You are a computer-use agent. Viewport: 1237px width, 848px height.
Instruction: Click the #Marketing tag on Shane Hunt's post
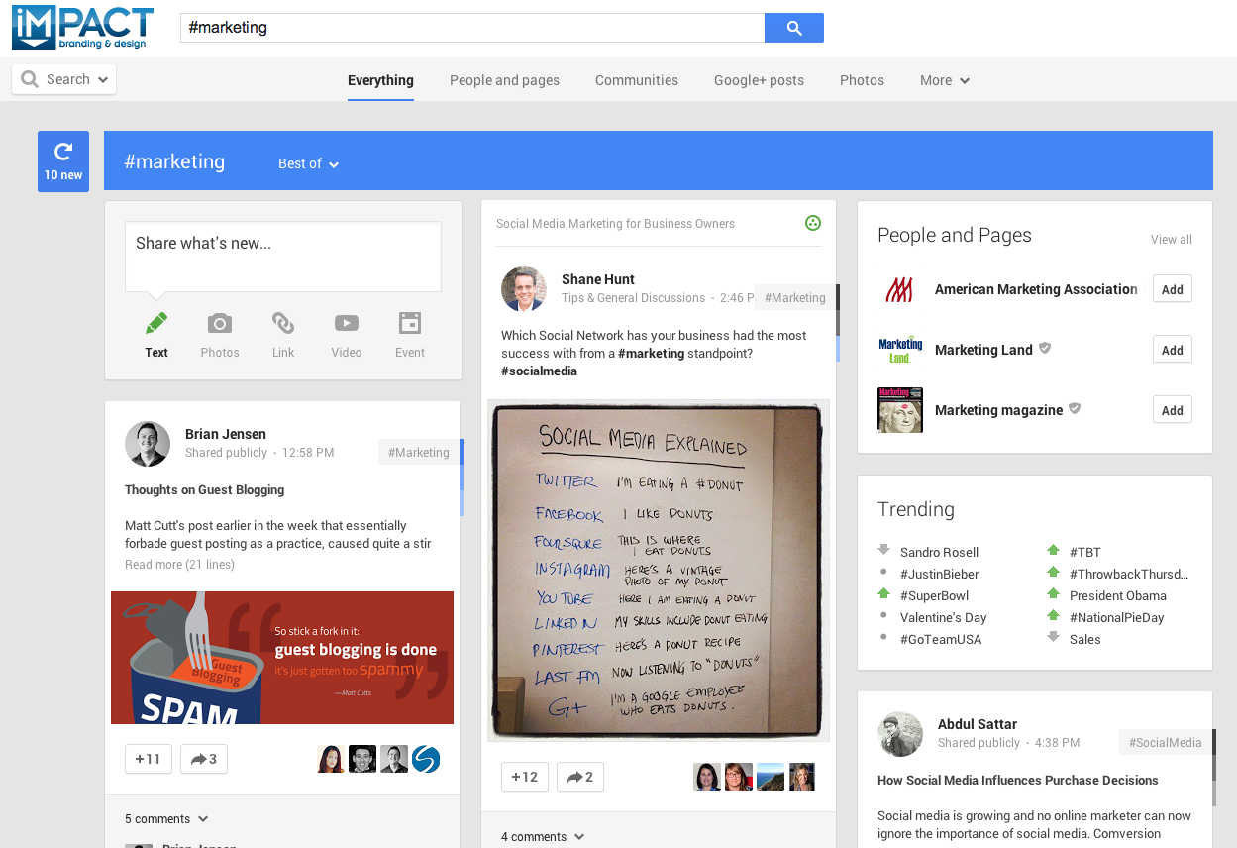(x=795, y=297)
